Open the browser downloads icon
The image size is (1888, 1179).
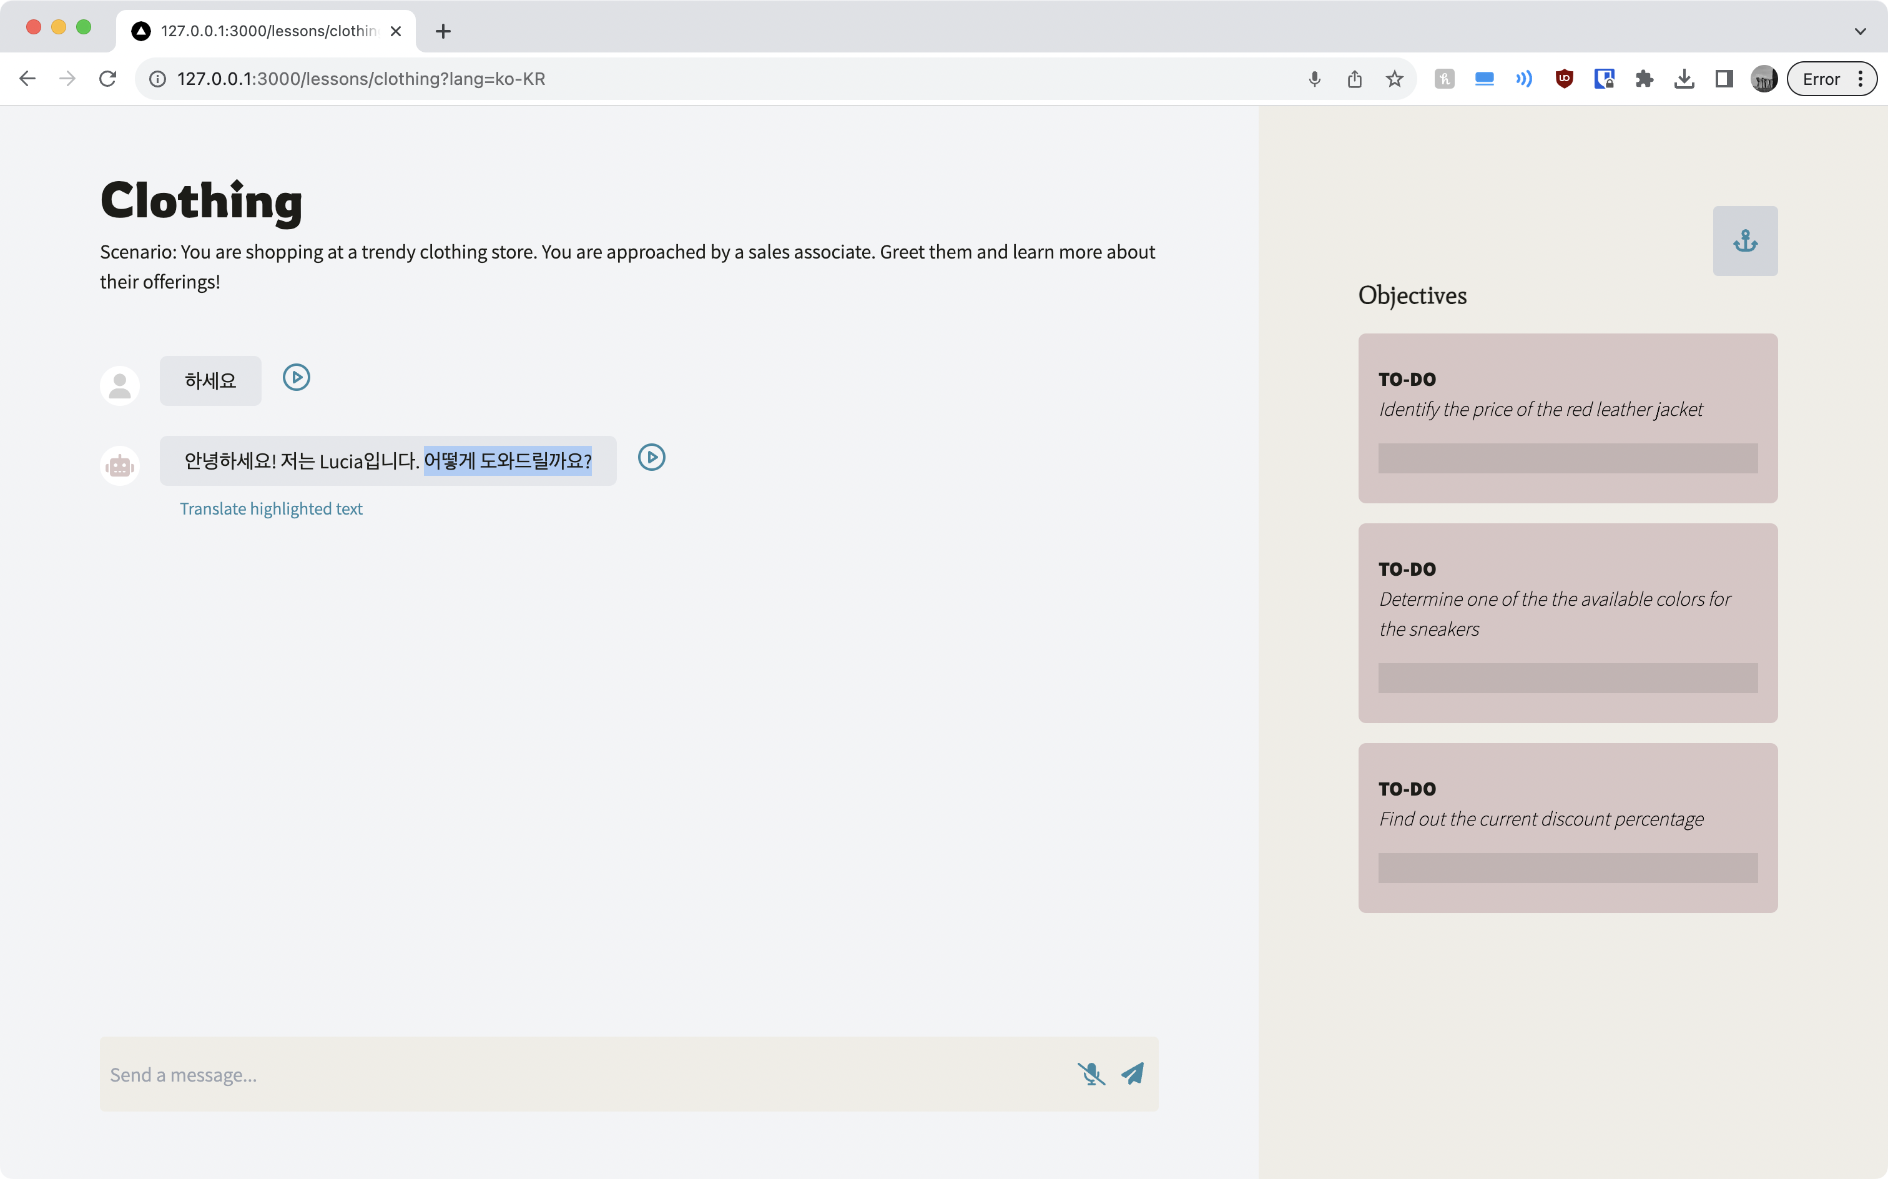tap(1684, 79)
